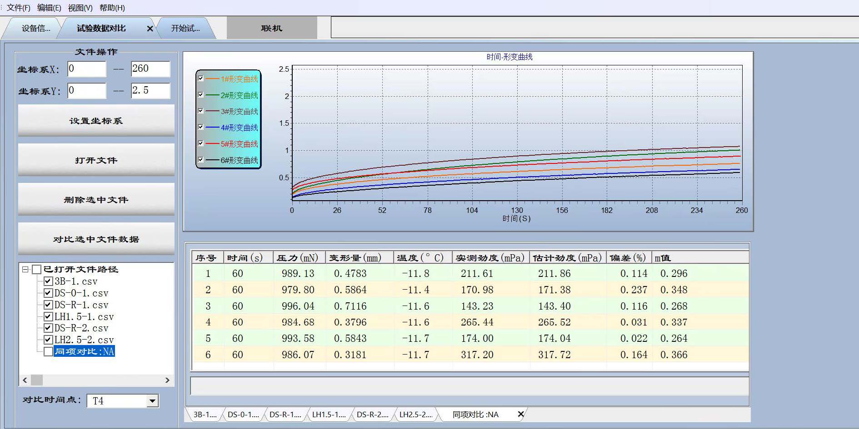Uncheck the DS-0-1.csv file checkbox

pos(48,293)
